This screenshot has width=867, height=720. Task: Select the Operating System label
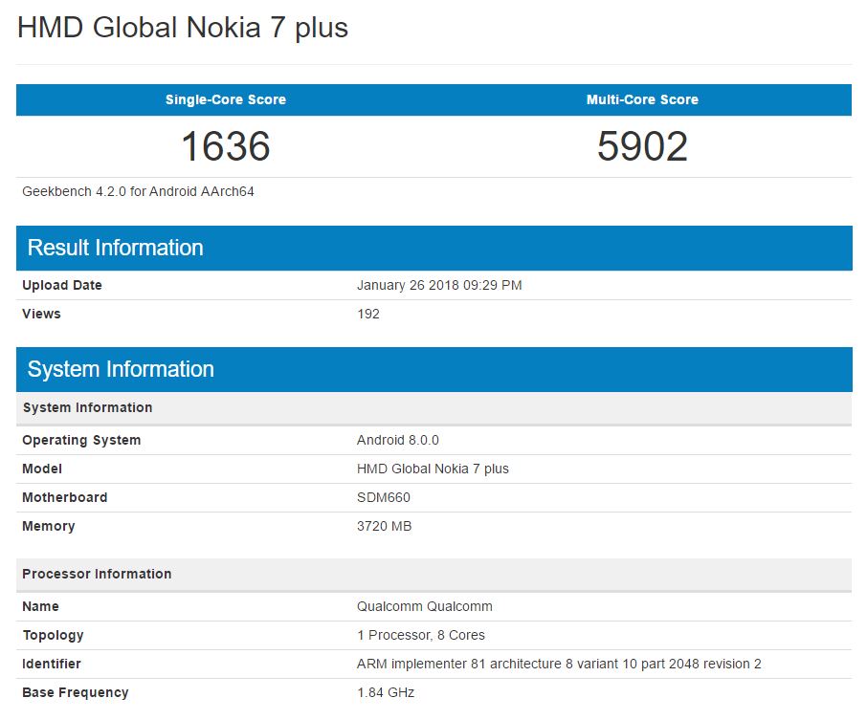(x=81, y=441)
